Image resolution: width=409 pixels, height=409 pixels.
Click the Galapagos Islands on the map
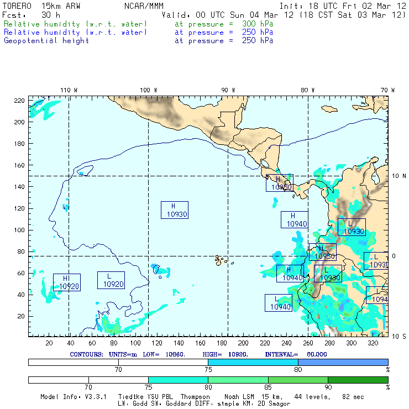coord(221,260)
